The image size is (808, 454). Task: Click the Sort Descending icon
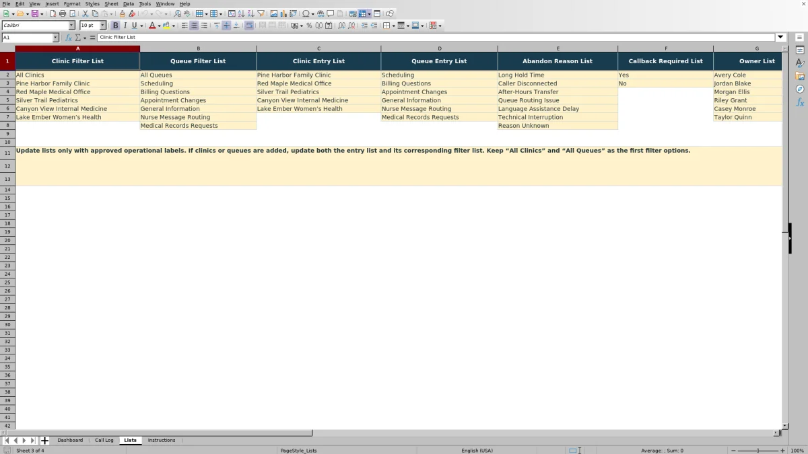click(251, 13)
